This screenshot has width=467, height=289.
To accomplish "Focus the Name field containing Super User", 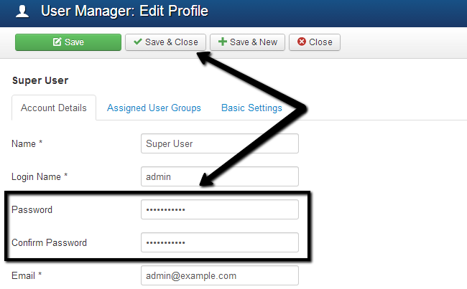I will [219, 144].
